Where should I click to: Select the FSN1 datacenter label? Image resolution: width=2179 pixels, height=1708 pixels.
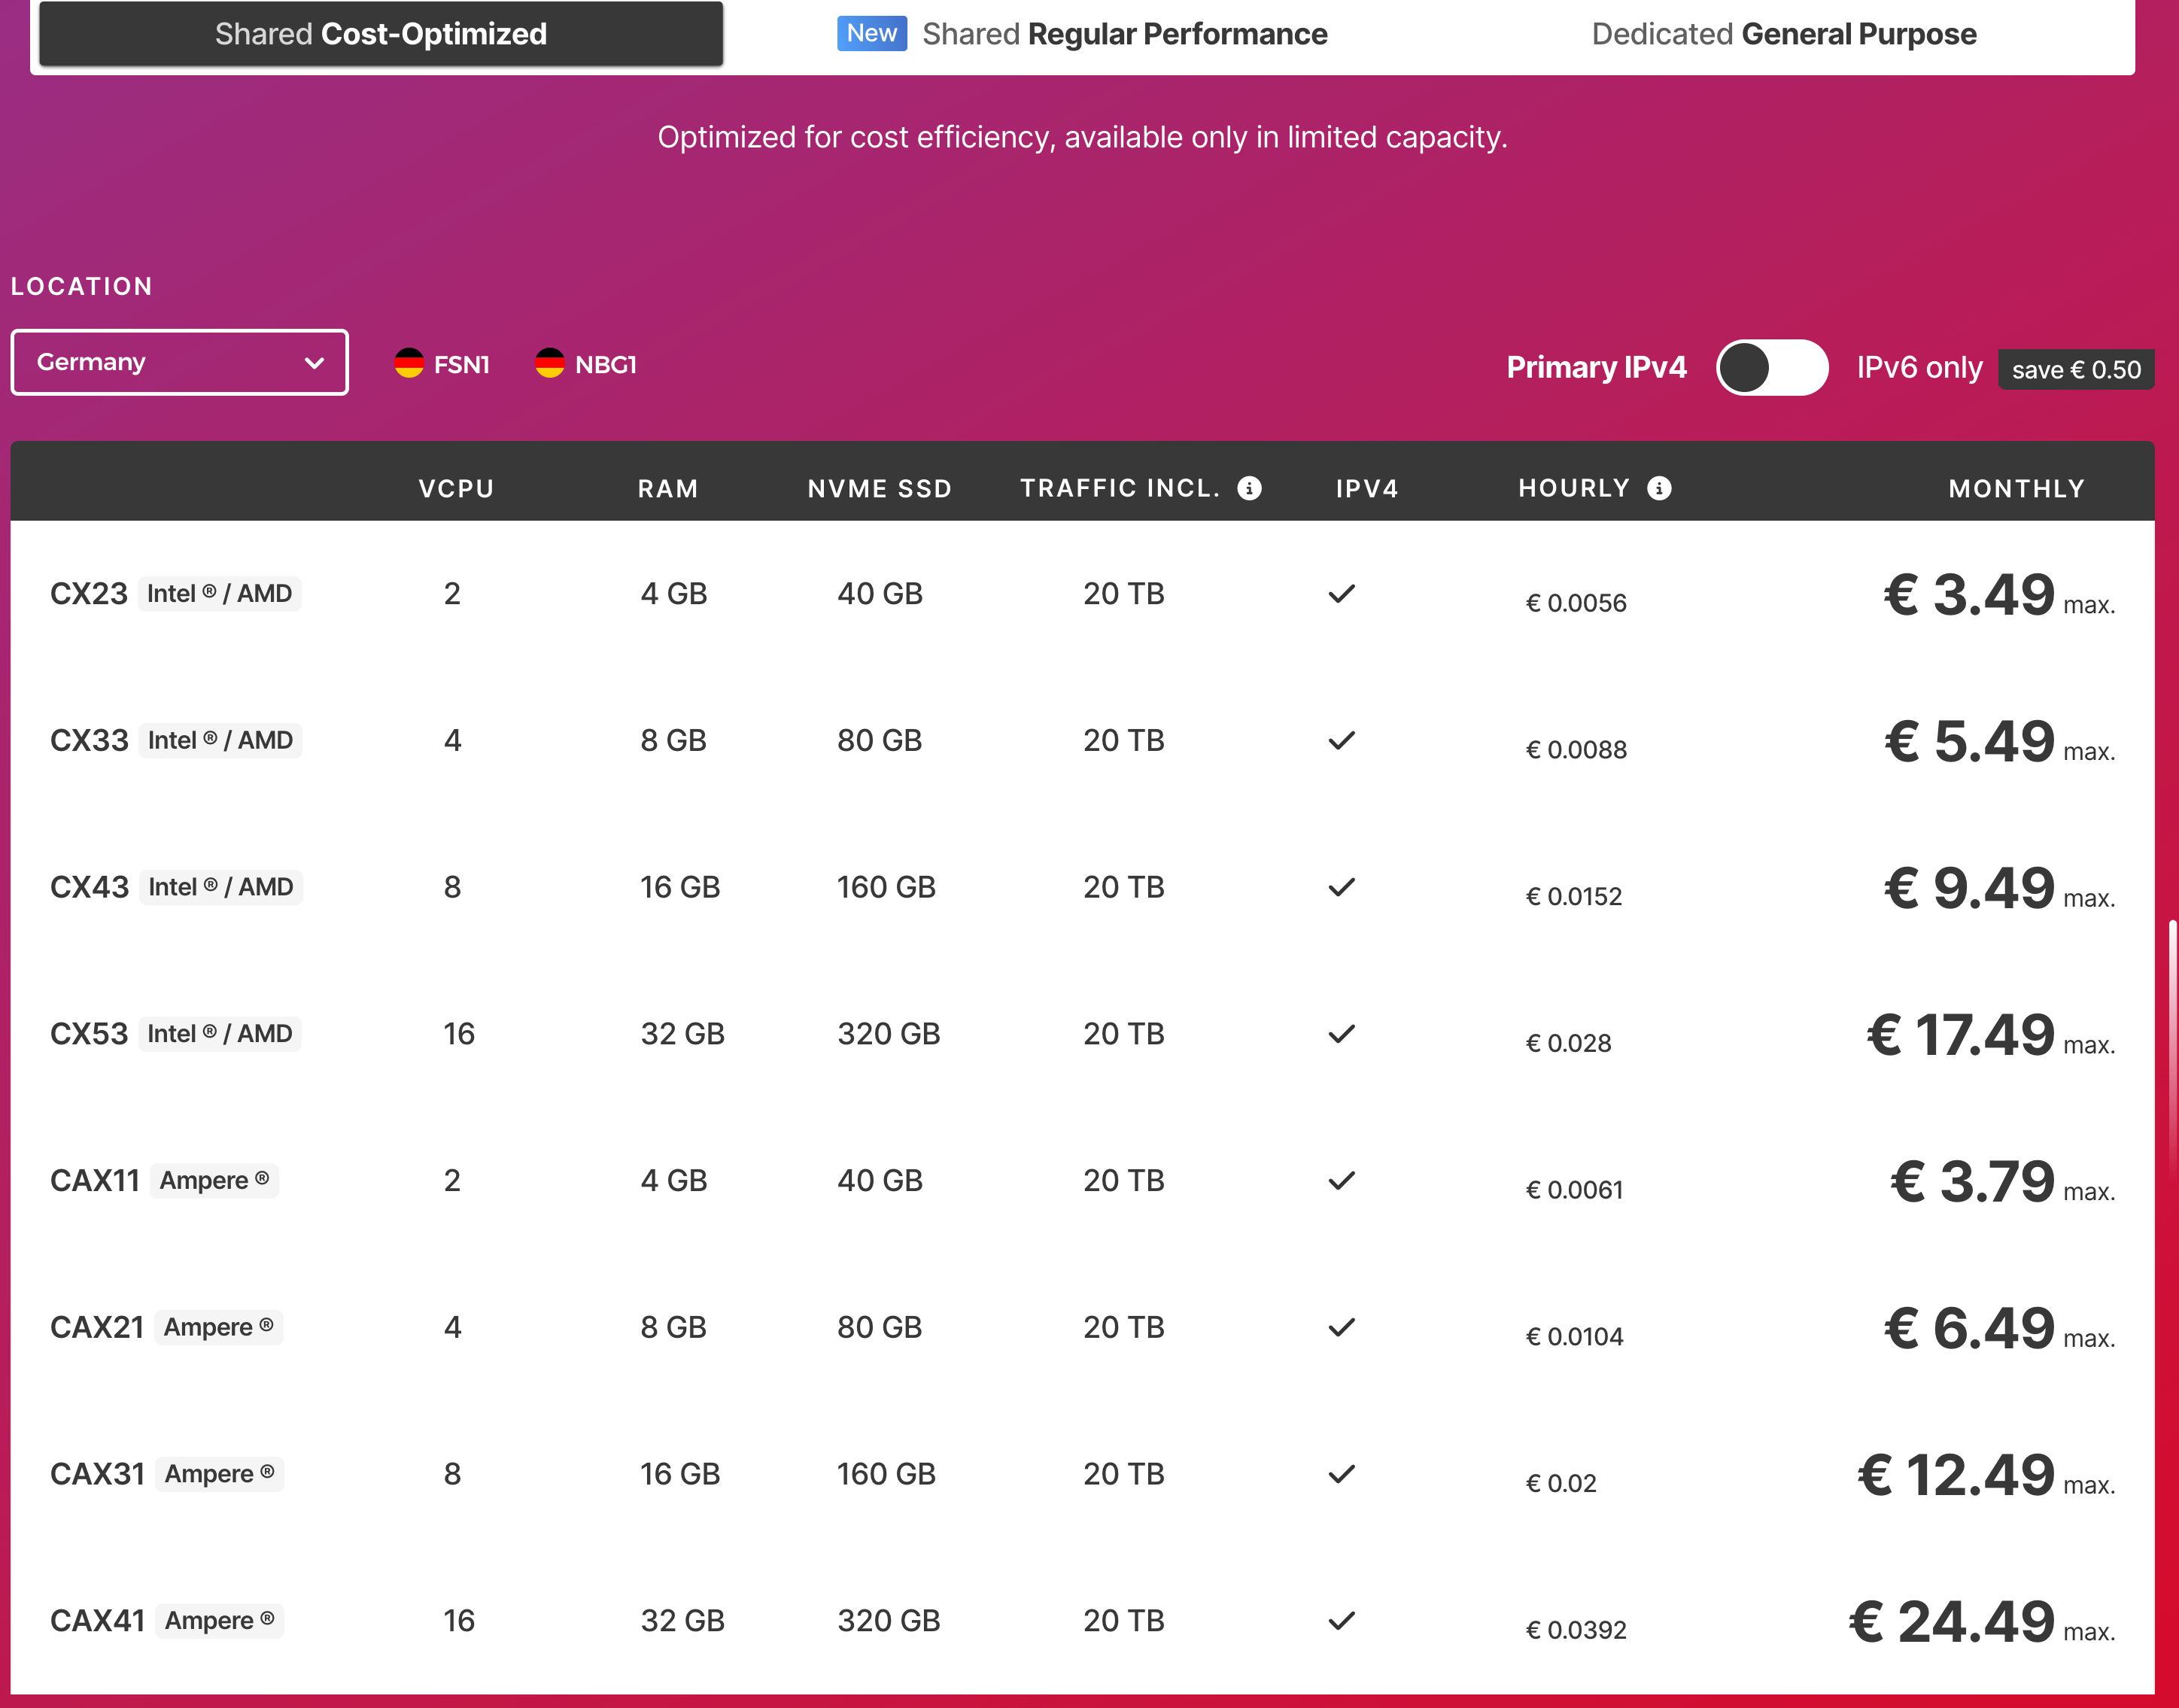[462, 365]
